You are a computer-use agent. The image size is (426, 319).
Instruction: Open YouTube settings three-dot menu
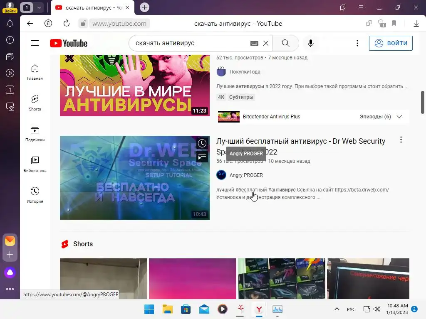coord(357,43)
